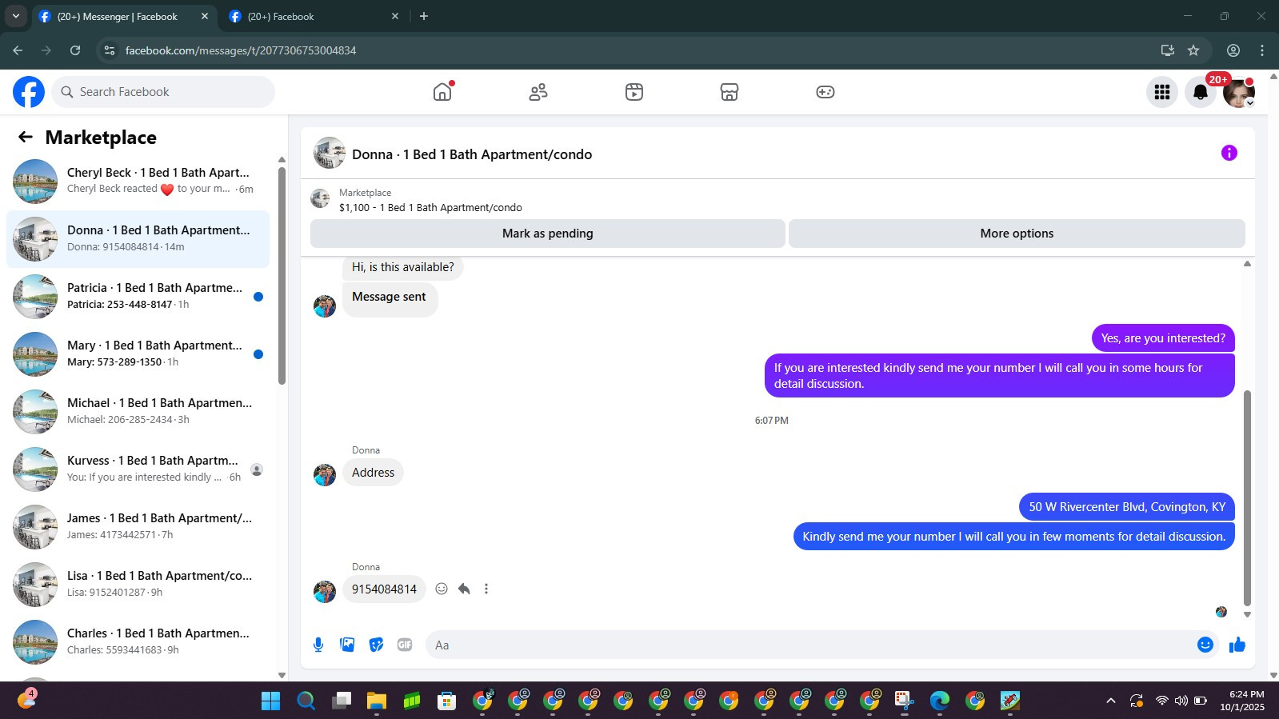Attach a file with the photo icon
The width and height of the screenshot is (1279, 719).
(347, 645)
